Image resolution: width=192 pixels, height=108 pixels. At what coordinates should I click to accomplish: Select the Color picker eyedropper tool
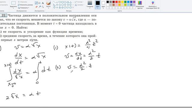[40, 7]
